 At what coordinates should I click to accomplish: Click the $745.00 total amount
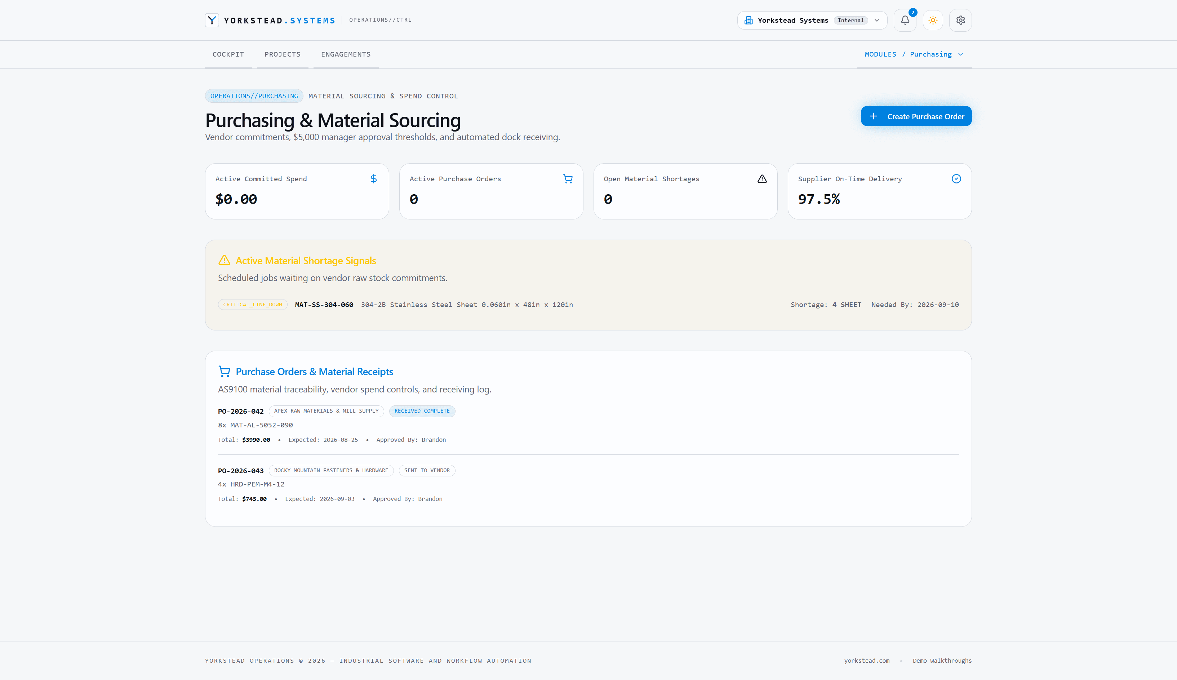pos(254,499)
